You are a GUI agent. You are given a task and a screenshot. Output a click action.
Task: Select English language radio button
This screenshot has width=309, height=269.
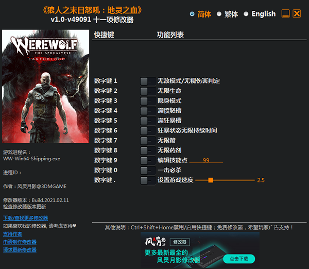[246, 14]
